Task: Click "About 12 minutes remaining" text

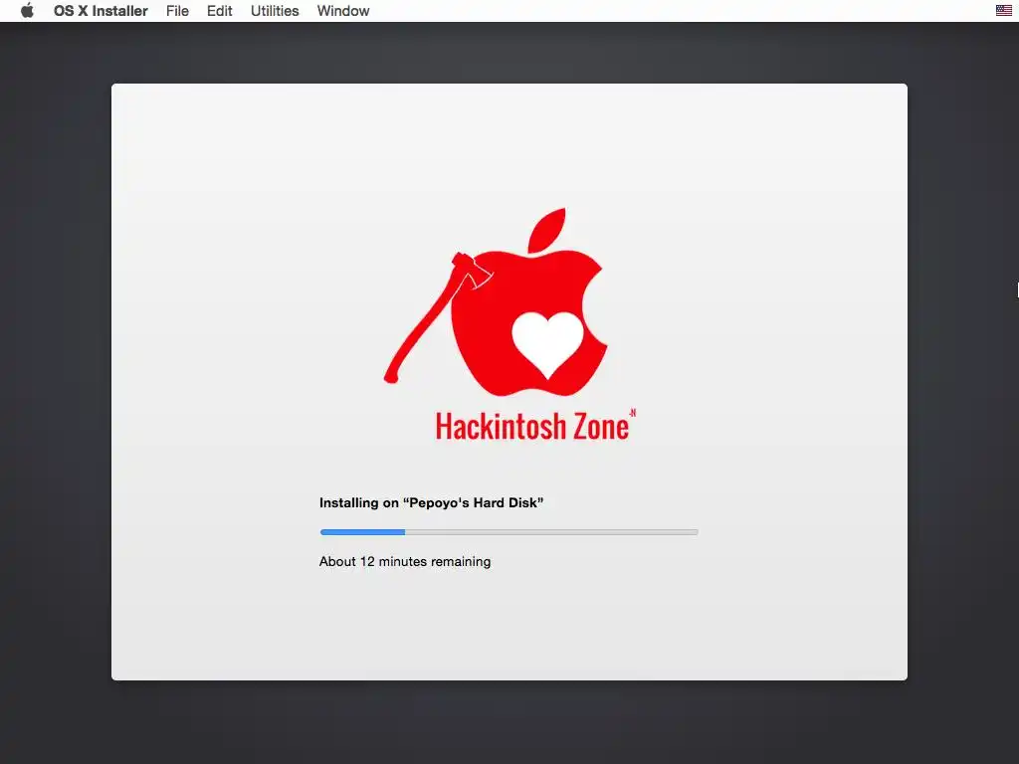Action: 405,561
